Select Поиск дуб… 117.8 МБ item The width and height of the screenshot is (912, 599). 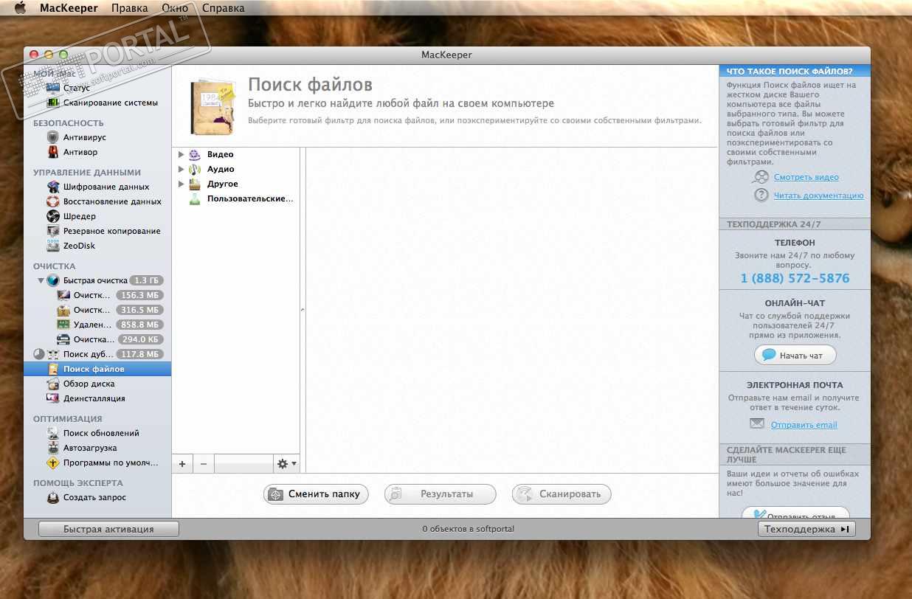tap(97, 354)
